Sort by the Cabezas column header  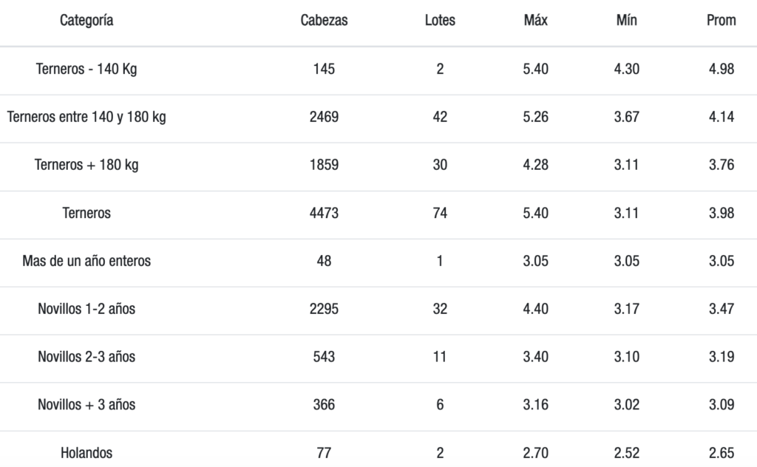pyautogui.click(x=324, y=21)
